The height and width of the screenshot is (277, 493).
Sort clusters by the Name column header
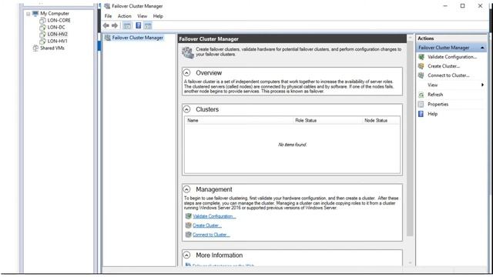click(x=239, y=120)
